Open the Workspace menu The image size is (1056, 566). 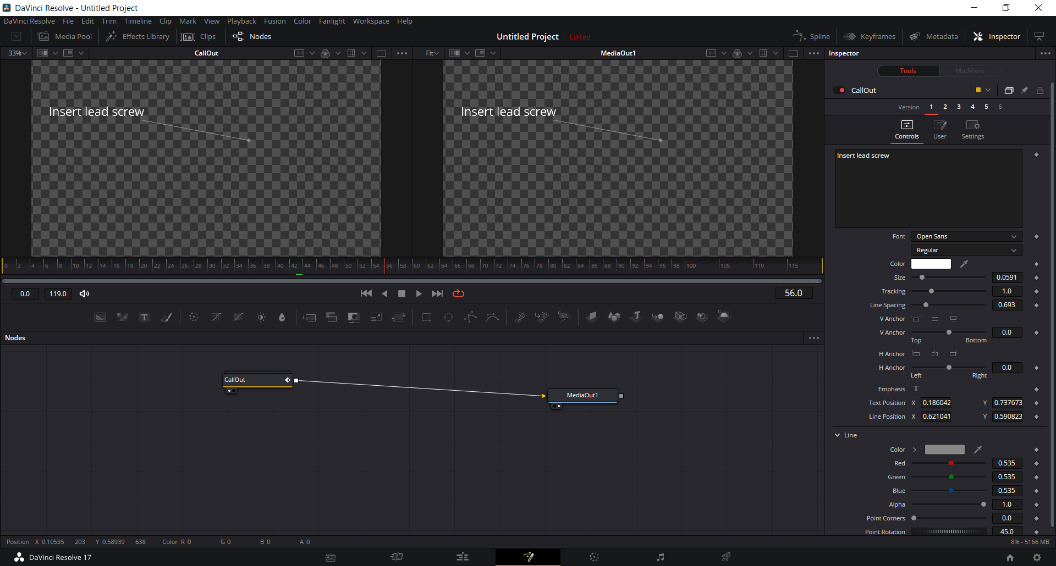point(371,21)
